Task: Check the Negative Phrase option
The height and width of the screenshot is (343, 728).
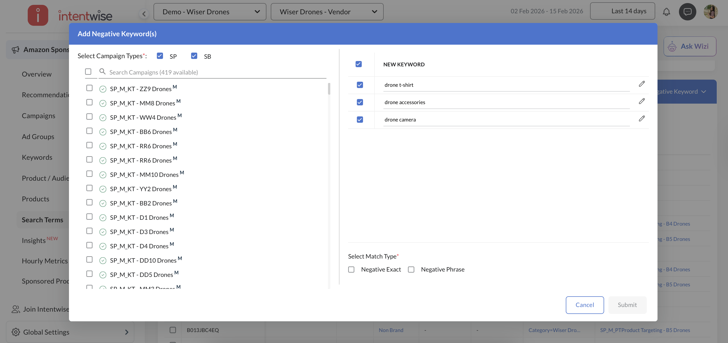Action: click(411, 269)
